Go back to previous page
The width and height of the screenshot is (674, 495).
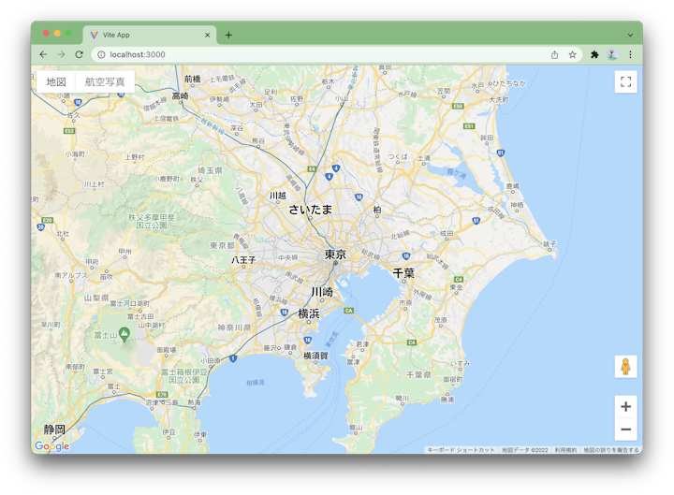tap(43, 55)
